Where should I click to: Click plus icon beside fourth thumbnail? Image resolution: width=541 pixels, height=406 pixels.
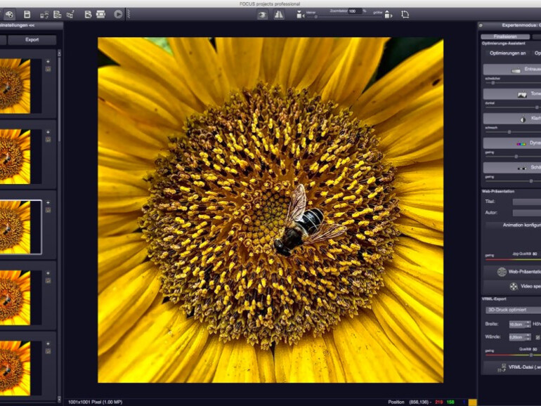coord(48,273)
